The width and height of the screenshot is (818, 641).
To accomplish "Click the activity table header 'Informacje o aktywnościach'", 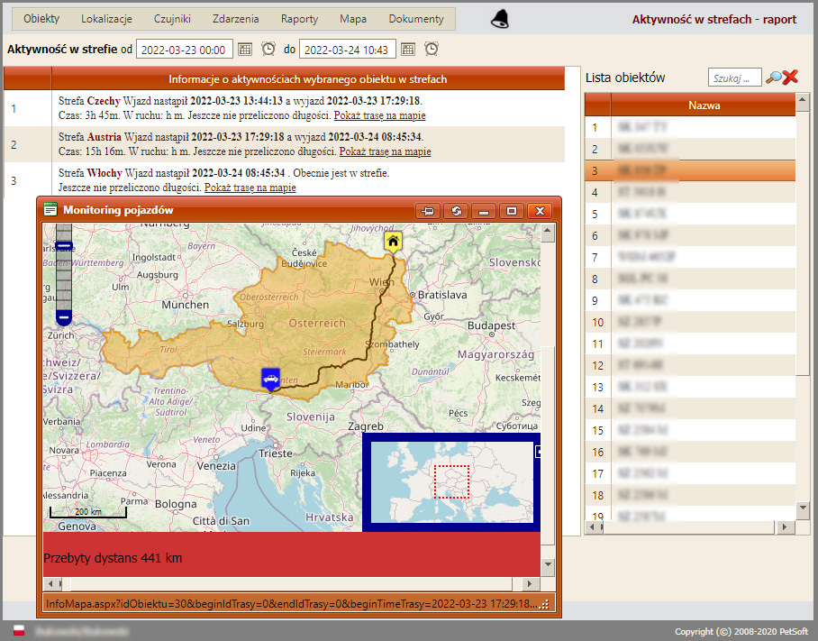I will coord(308,79).
